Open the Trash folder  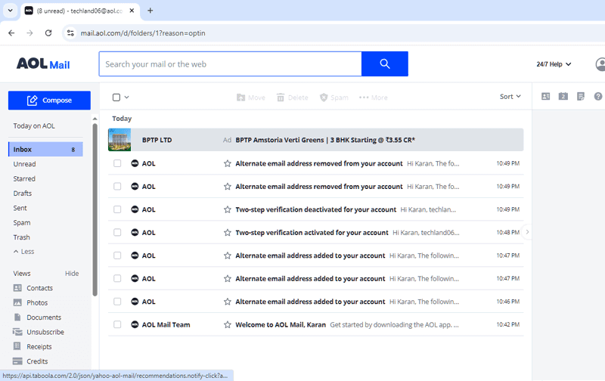click(21, 237)
